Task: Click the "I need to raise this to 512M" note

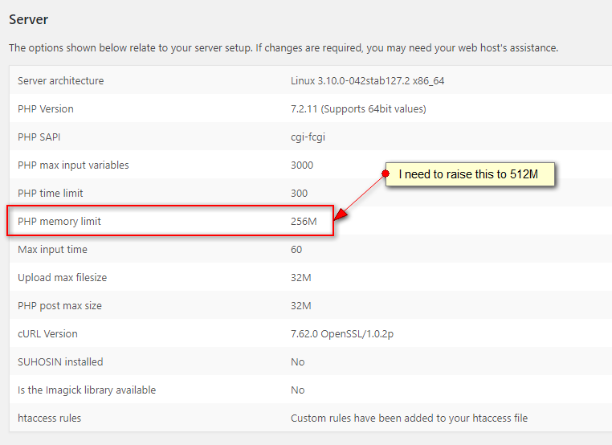Action: [x=469, y=174]
